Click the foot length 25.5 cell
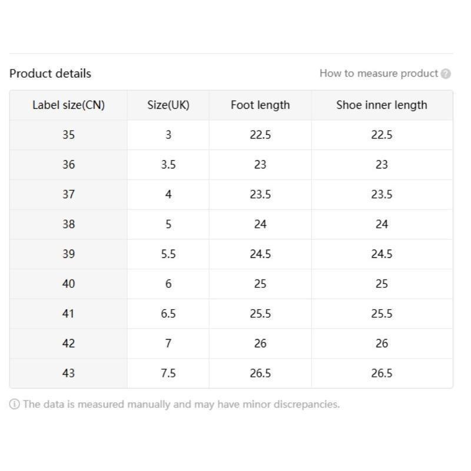Image resolution: width=471 pixels, height=471 pixels. pyautogui.click(x=260, y=314)
